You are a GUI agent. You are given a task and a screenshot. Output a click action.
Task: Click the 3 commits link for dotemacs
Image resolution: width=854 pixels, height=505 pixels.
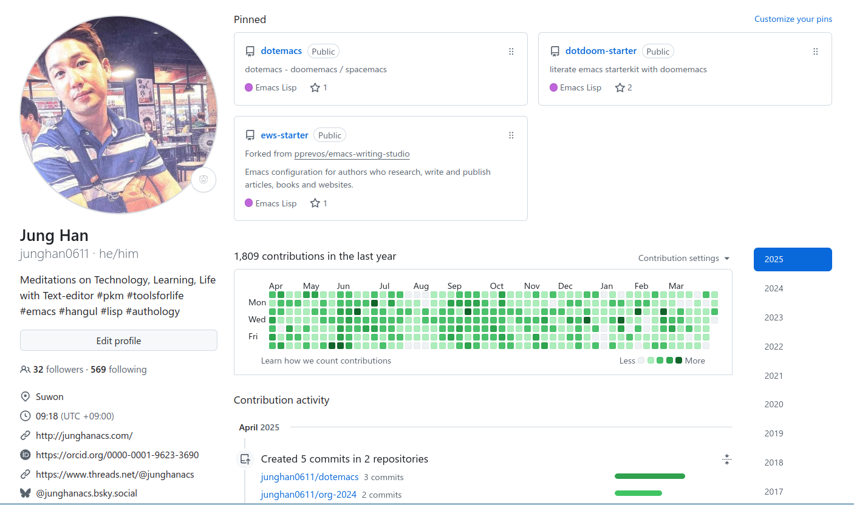[383, 478]
